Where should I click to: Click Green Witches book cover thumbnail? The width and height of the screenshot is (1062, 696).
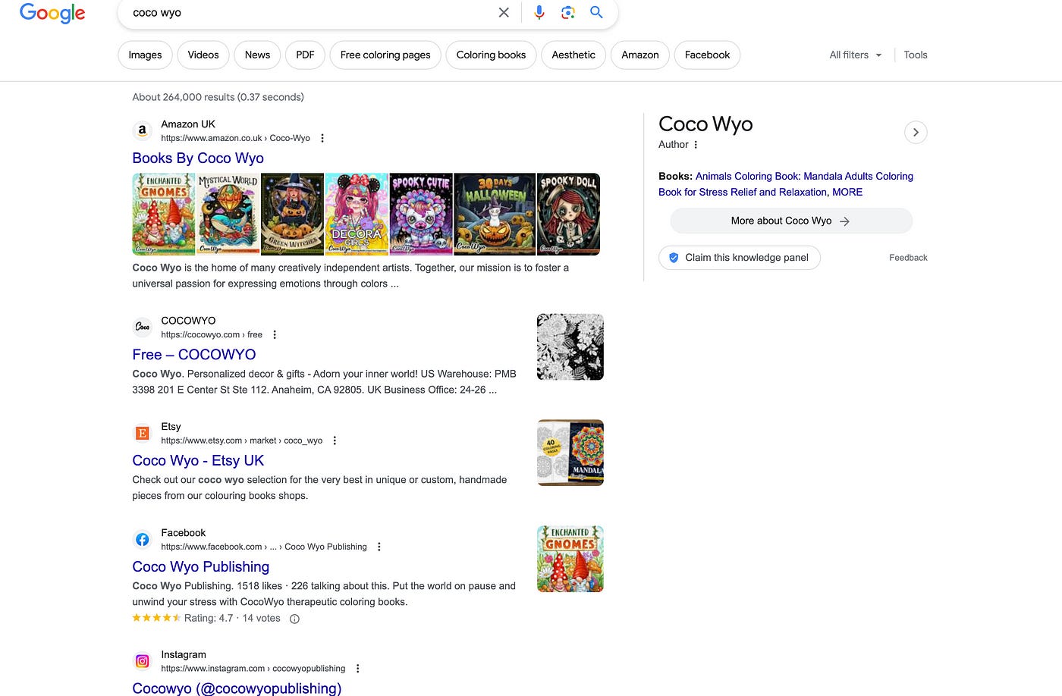coord(292,215)
